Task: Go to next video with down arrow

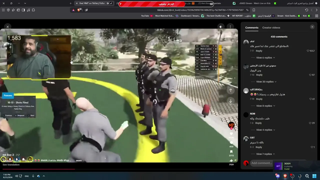Action: 230,101
